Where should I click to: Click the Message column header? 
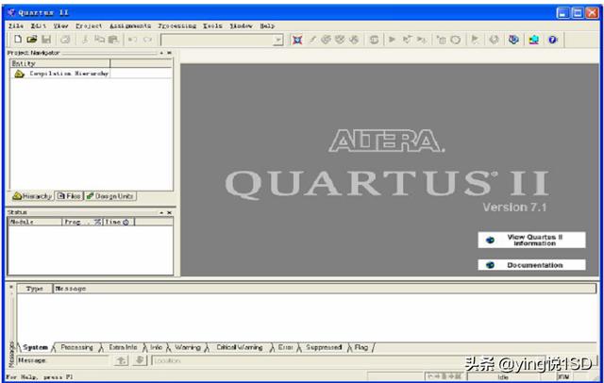click(325, 289)
